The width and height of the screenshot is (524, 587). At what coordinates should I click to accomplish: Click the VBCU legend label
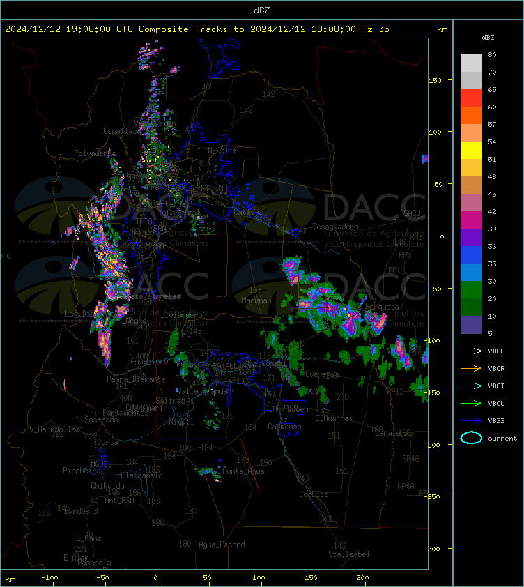tap(496, 403)
